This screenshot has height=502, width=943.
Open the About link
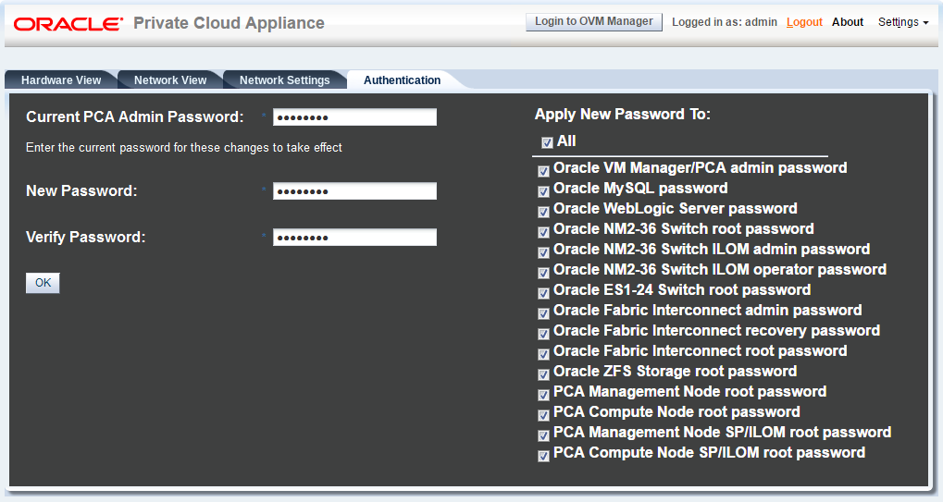848,22
